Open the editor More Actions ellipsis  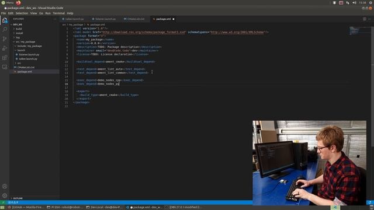tap(369, 19)
